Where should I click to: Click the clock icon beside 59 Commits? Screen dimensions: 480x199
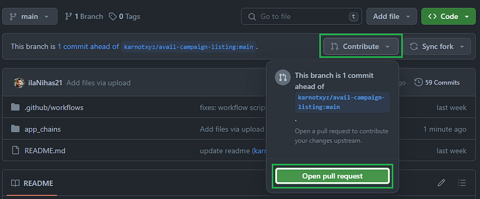pos(419,83)
